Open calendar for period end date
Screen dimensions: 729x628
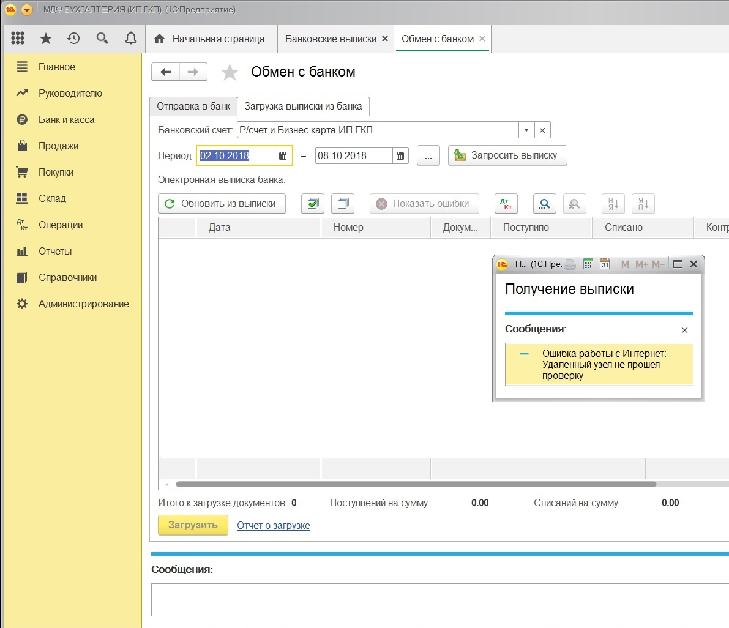click(400, 156)
